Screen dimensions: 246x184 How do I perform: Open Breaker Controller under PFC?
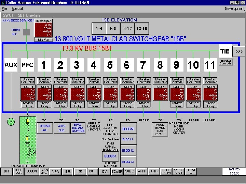(27, 80)
